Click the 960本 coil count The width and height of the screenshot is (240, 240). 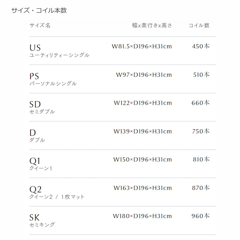click(201, 216)
